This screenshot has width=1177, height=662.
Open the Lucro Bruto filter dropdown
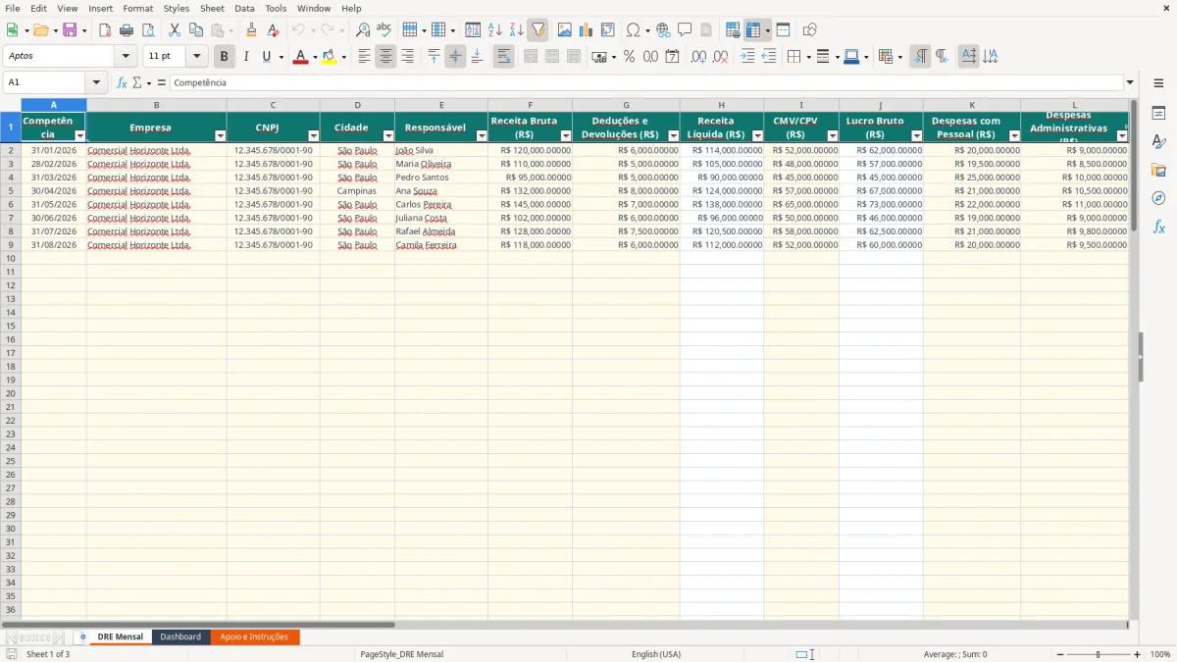916,135
